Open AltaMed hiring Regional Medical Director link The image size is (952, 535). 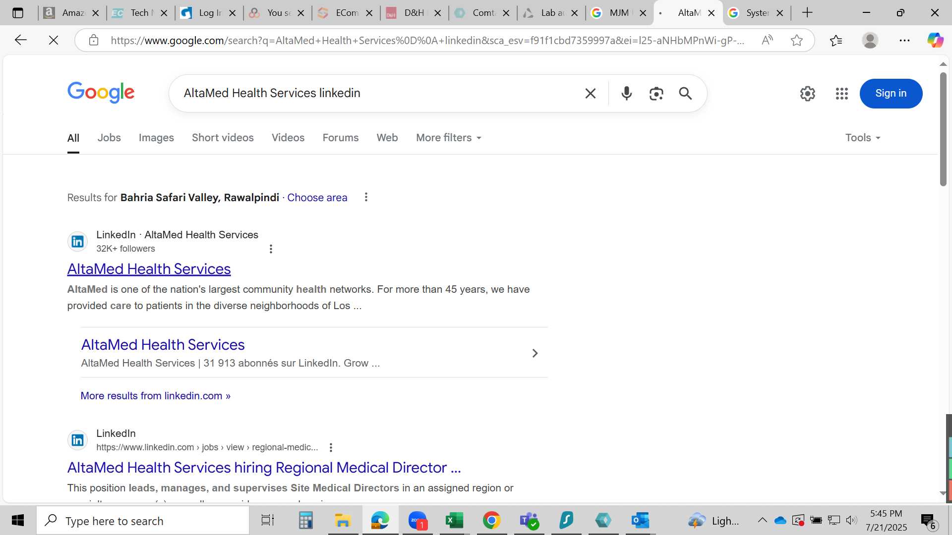tap(264, 468)
